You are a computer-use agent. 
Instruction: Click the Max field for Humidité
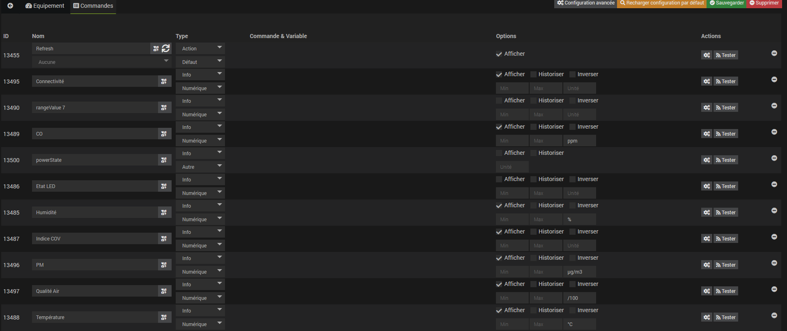point(546,219)
